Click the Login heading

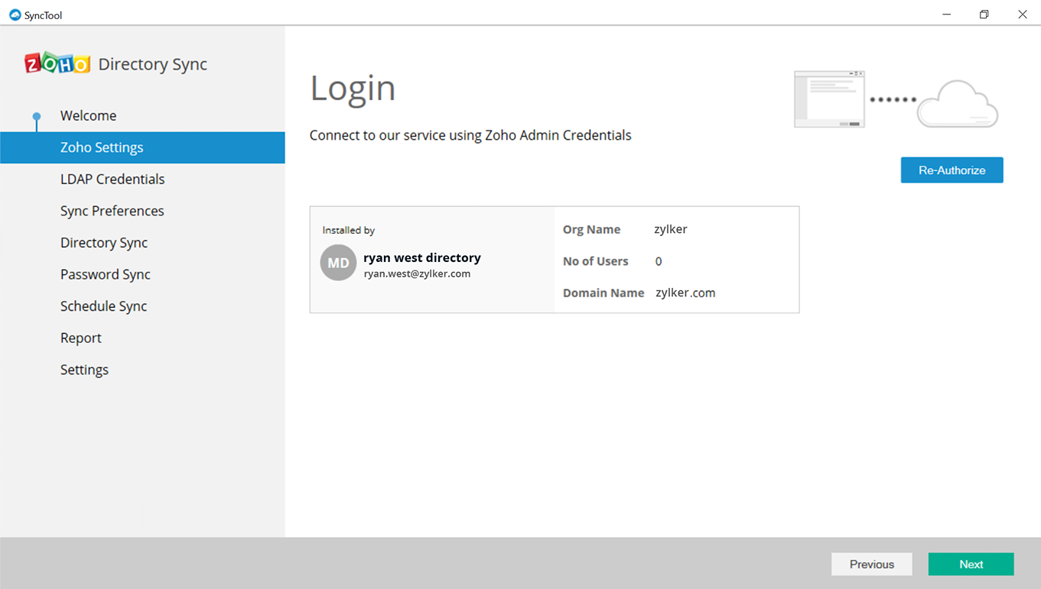[353, 89]
